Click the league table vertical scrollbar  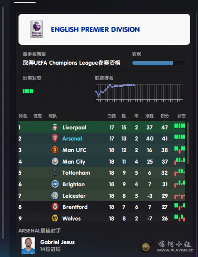pos(188,143)
